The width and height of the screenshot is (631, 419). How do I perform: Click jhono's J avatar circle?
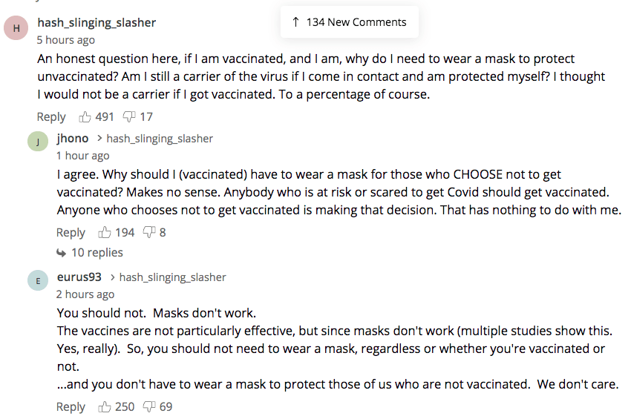(x=37, y=142)
